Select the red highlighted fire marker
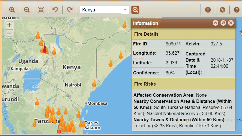242x136 pixels. point(45,49)
